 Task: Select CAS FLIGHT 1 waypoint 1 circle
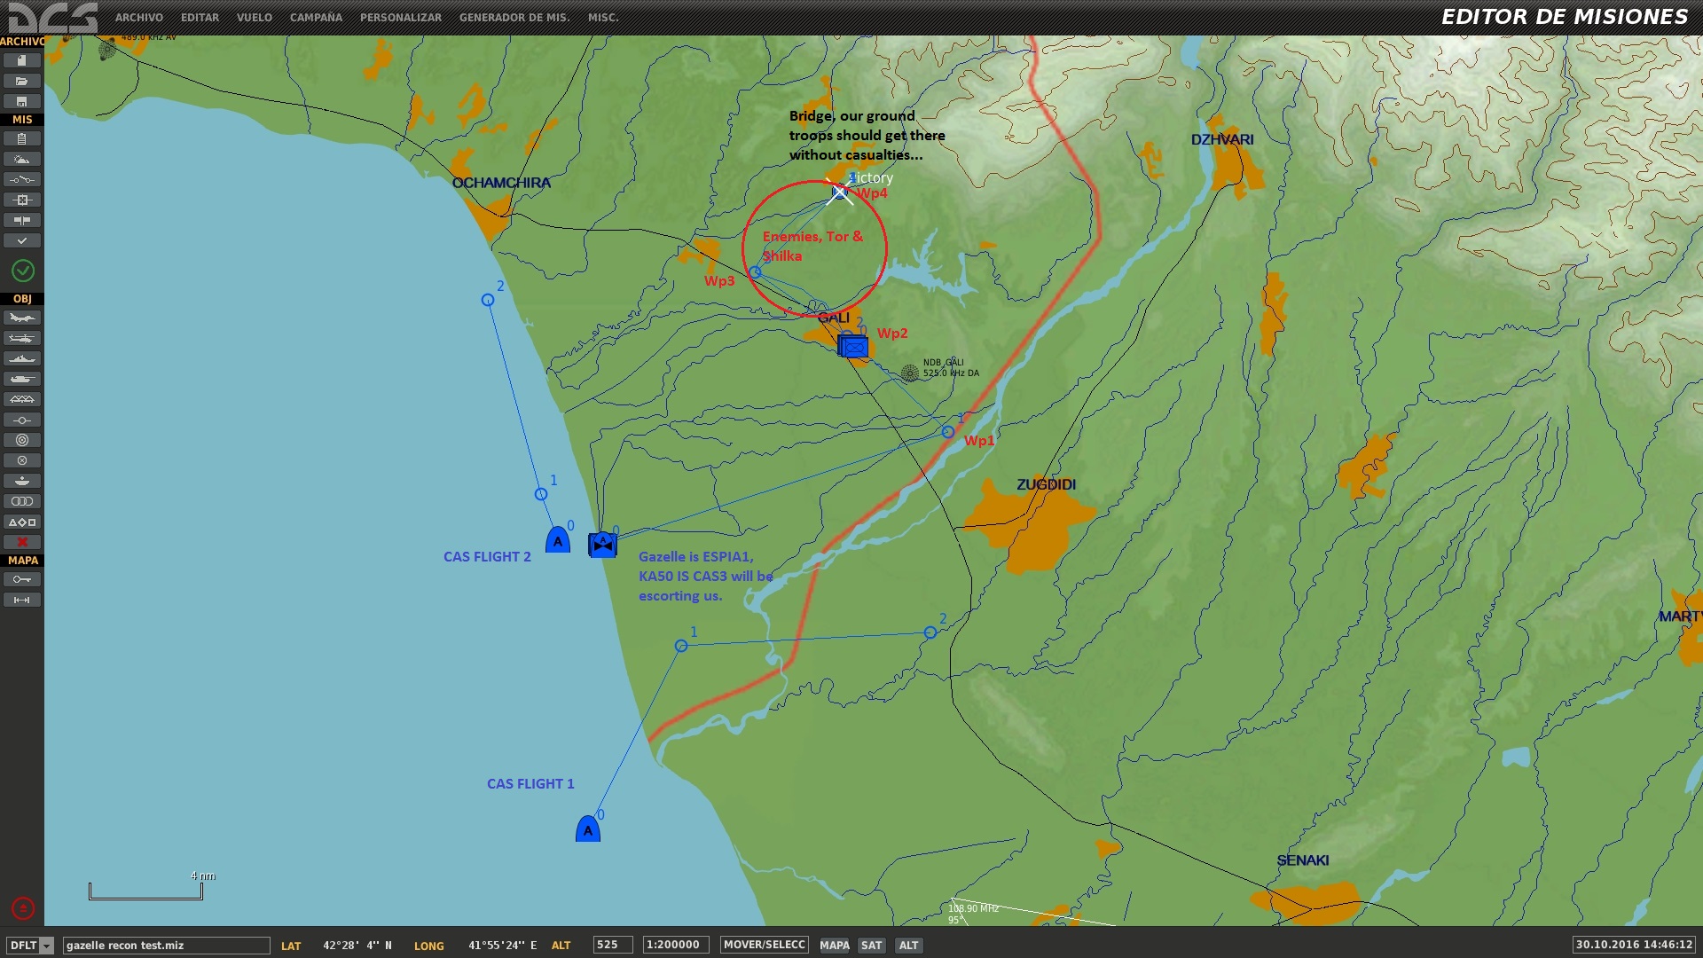point(681,646)
